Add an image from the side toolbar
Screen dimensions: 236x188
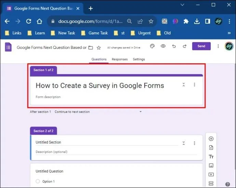211,165
